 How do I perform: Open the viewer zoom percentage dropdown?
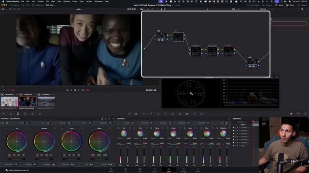4,9
